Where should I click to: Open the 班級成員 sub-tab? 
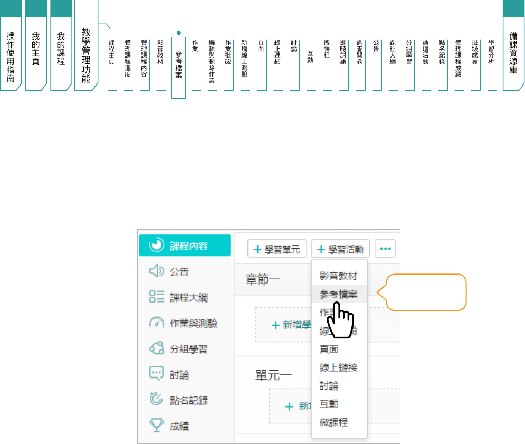(x=475, y=65)
